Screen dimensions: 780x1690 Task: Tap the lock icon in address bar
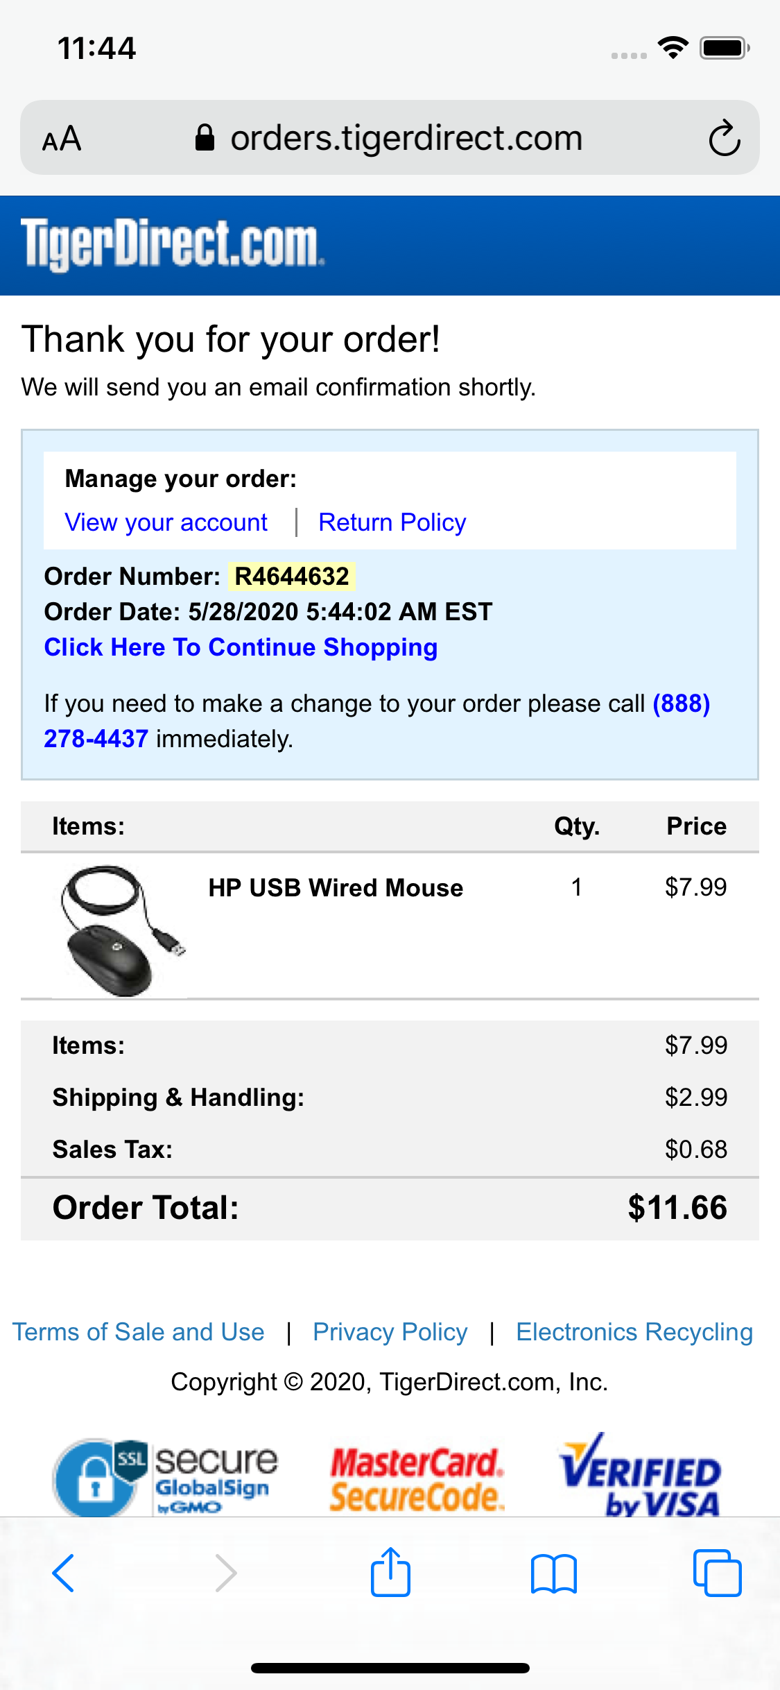(x=205, y=138)
